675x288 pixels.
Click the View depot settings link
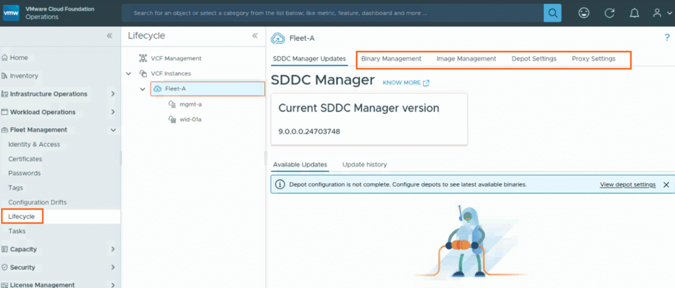point(627,185)
